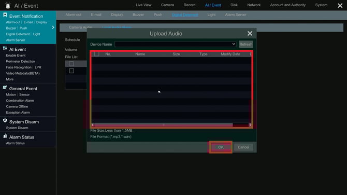Open the Camera menu
The width and height of the screenshot is (347, 195).
coord(167,5)
